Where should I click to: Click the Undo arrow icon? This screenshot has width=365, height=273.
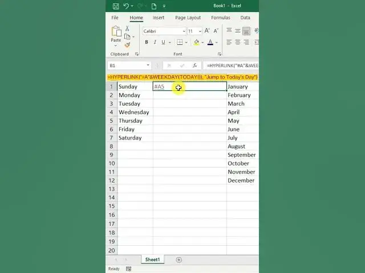point(126,6)
